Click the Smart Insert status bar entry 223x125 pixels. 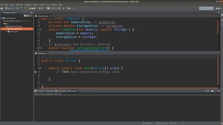tap(163, 123)
